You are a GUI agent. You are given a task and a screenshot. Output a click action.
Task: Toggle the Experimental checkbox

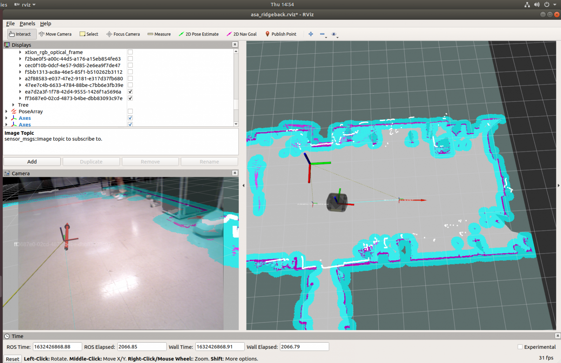[x=520, y=347]
